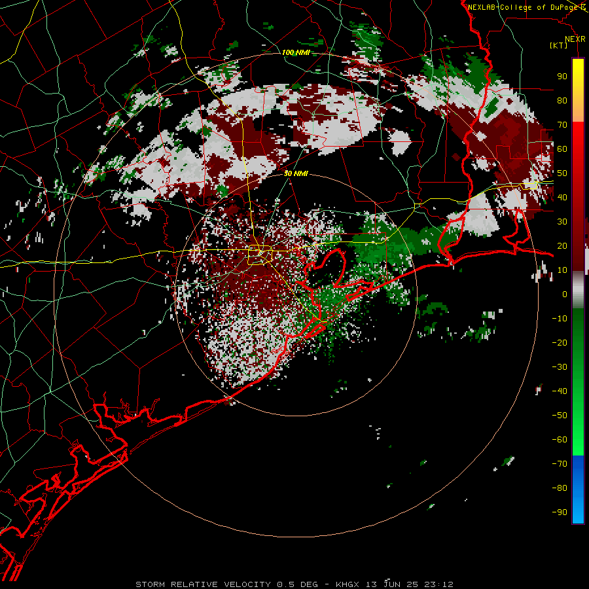Select the "80" velocity scale label
Screen dimensions: 589x589
click(x=562, y=100)
